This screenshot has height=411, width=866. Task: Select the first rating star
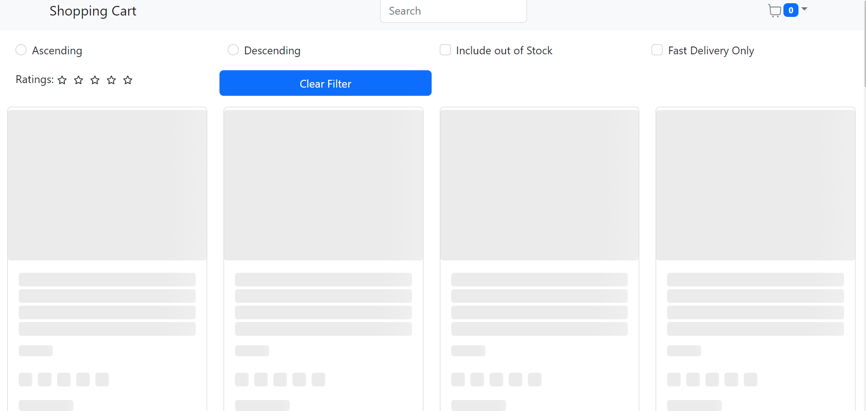click(x=62, y=80)
